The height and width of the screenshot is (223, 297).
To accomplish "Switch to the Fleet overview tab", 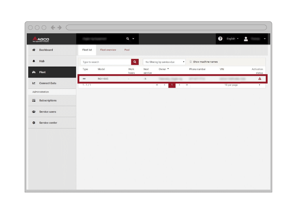I will pos(108,50).
